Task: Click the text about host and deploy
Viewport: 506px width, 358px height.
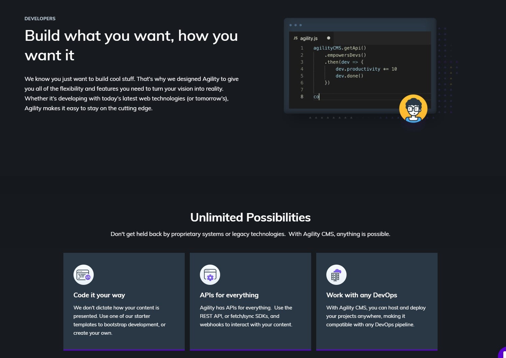Action: coord(376,316)
